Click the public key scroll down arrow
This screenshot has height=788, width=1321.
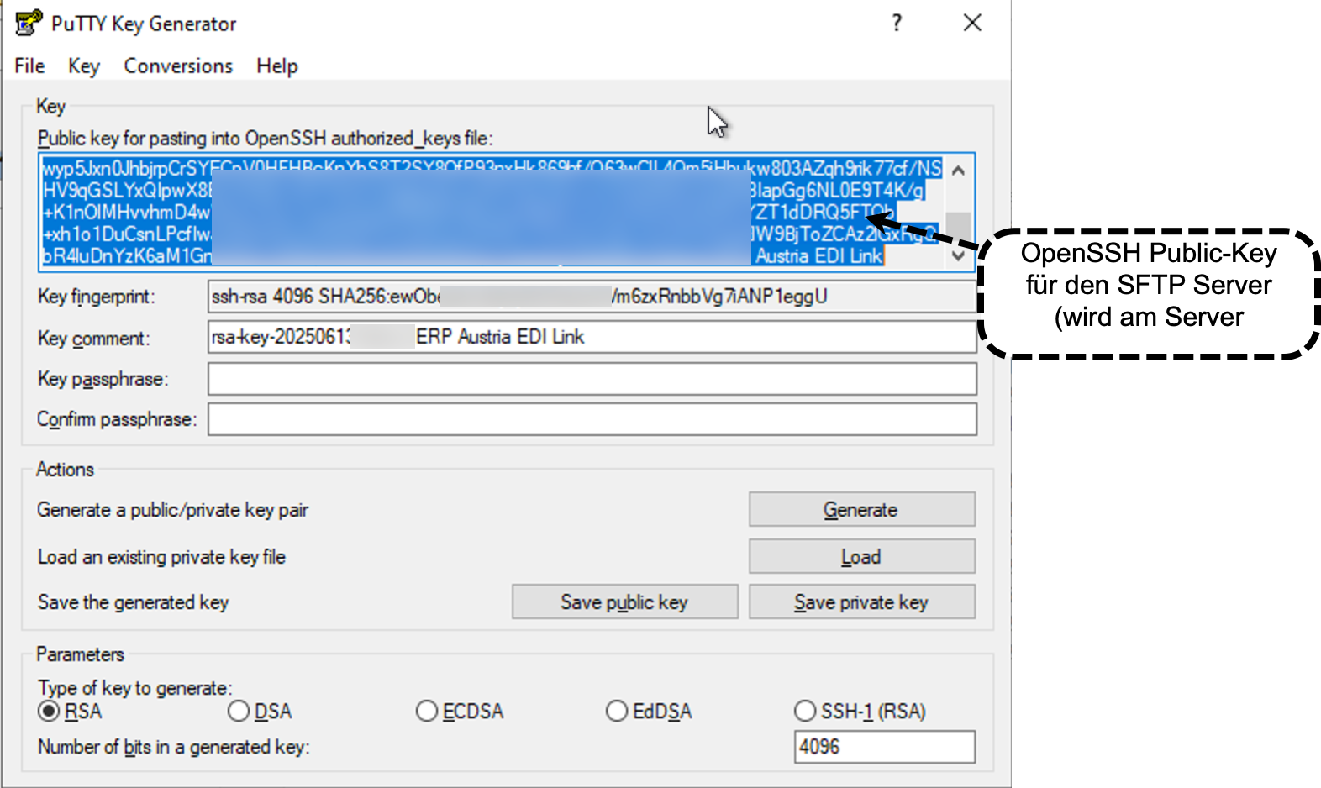click(958, 256)
